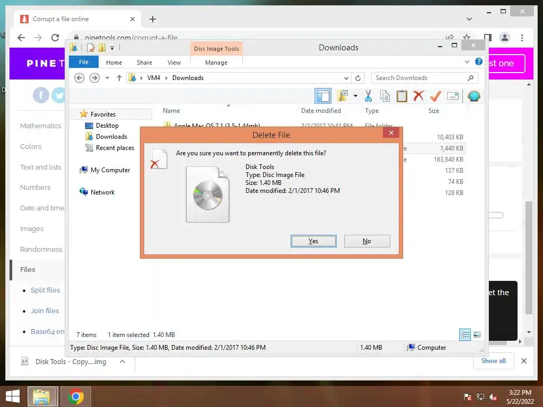Switch to the Share ribbon tab
This screenshot has height=407, width=543.
tap(144, 63)
